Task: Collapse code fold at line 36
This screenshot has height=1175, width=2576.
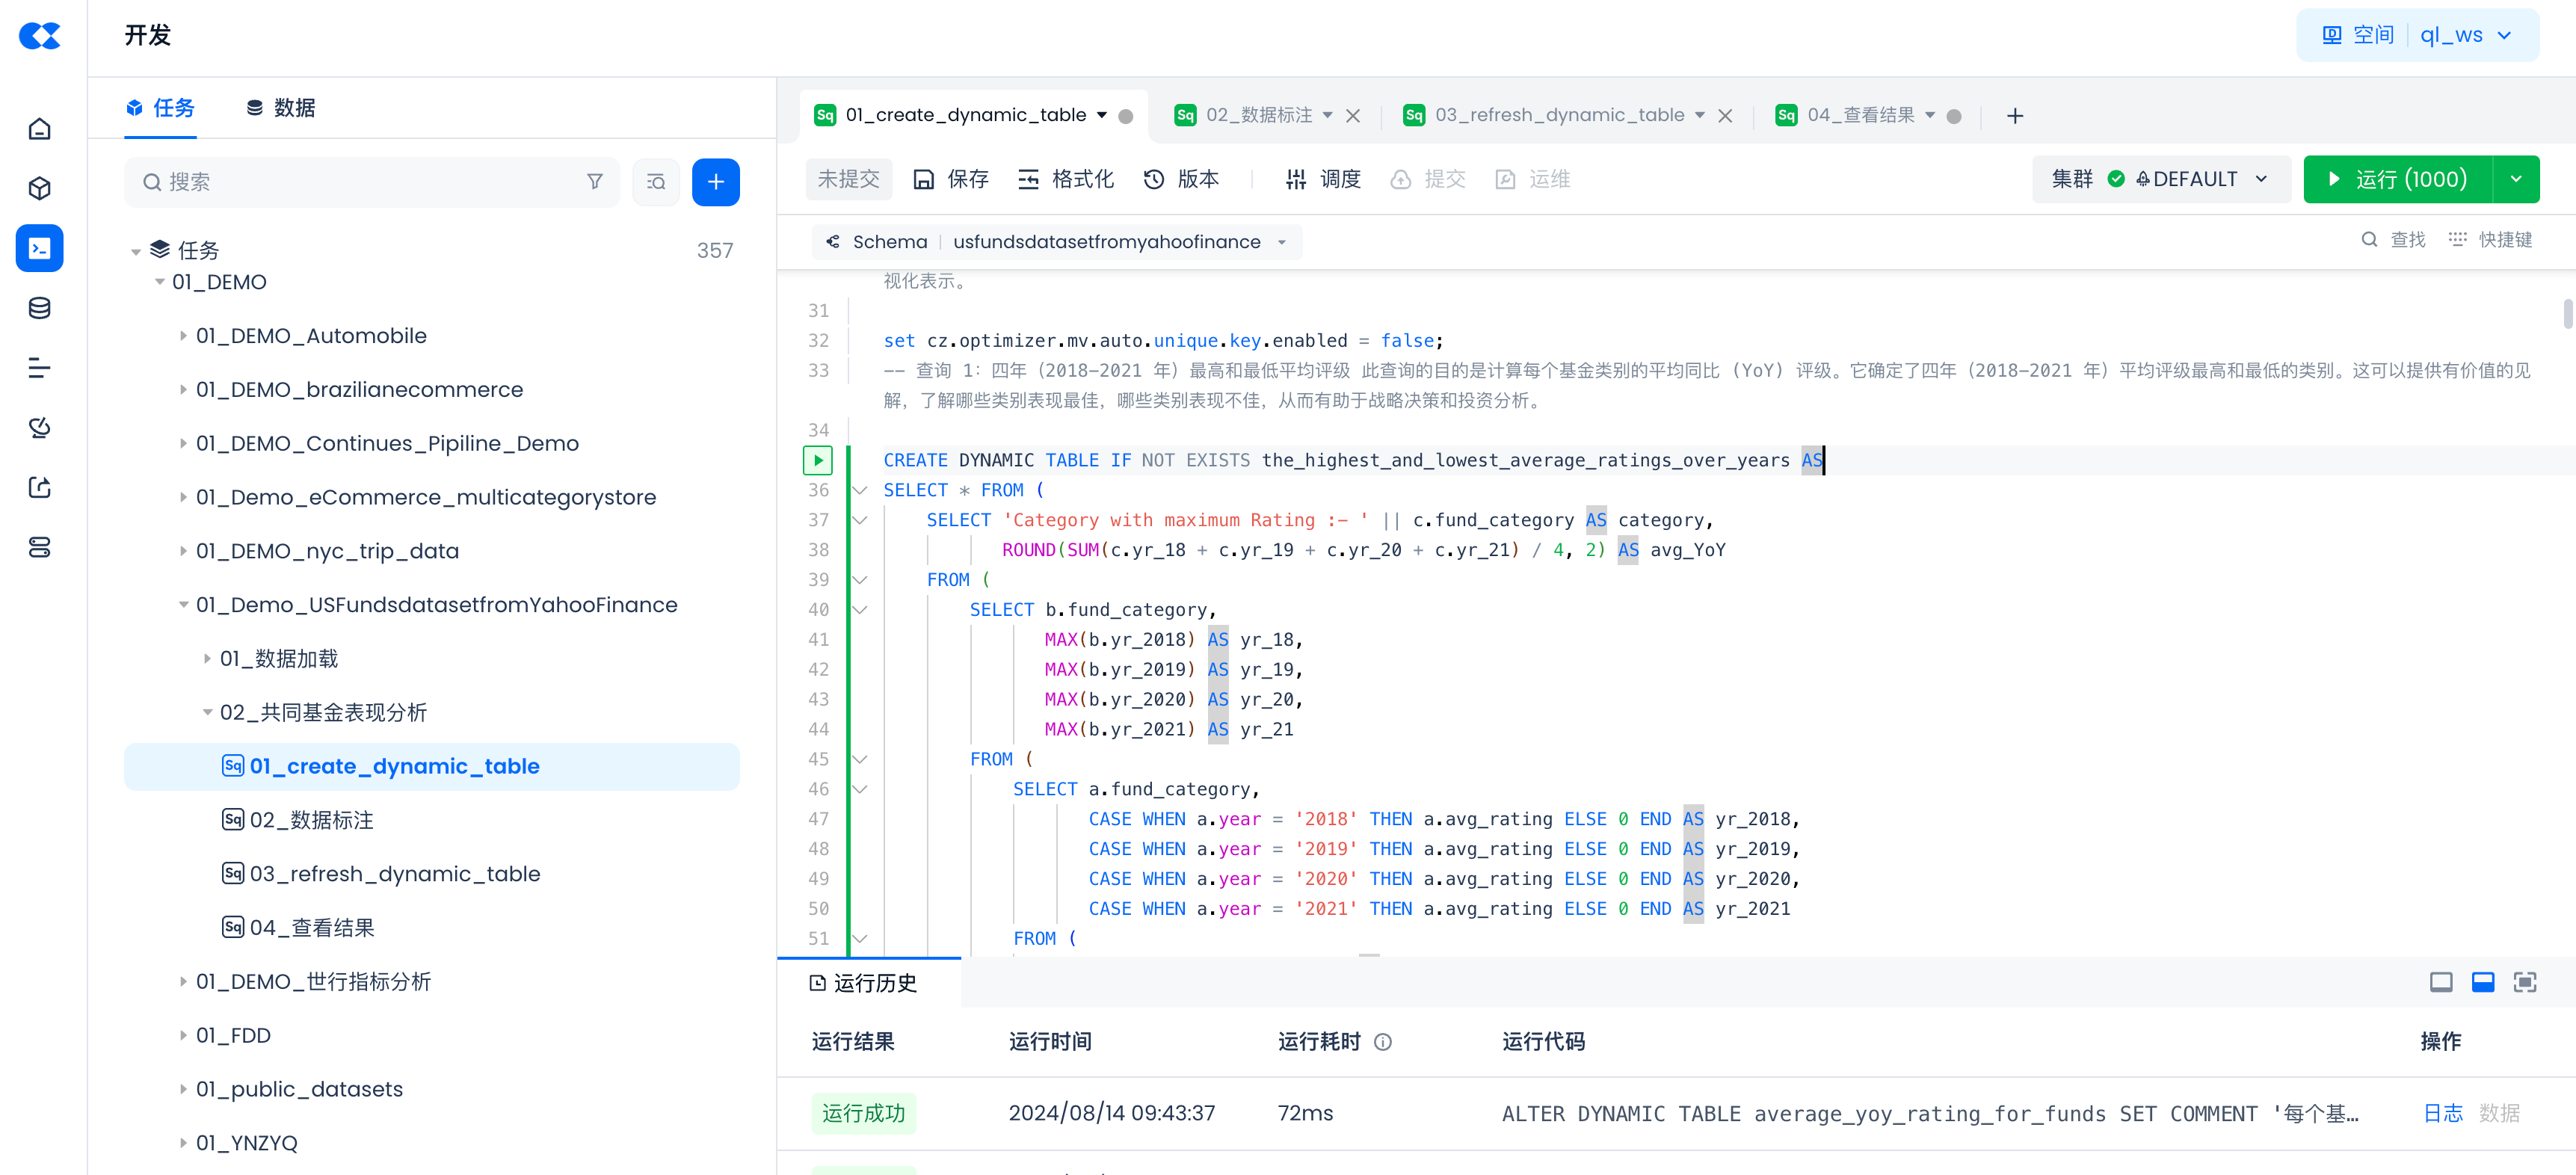Action: click(x=859, y=490)
